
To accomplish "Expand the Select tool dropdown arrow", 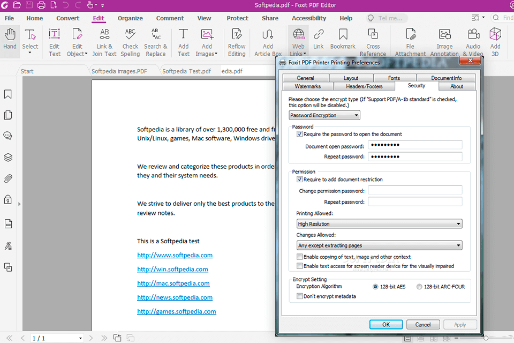I will 30,53.
